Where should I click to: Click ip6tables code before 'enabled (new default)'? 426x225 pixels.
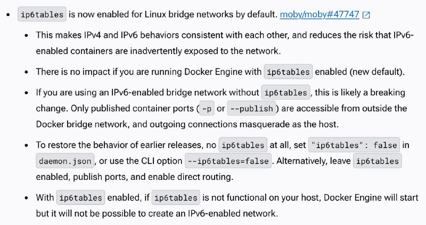coord(288,72)
